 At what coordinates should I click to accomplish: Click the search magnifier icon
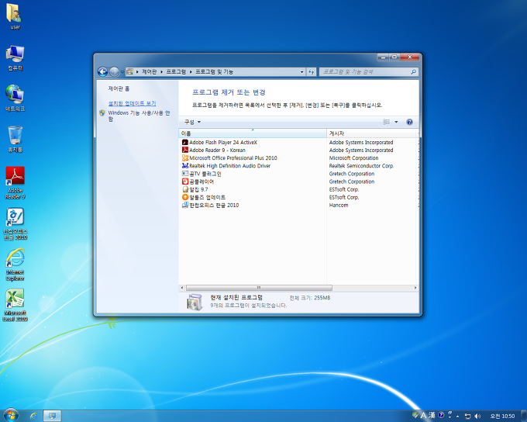coord(413,71)
